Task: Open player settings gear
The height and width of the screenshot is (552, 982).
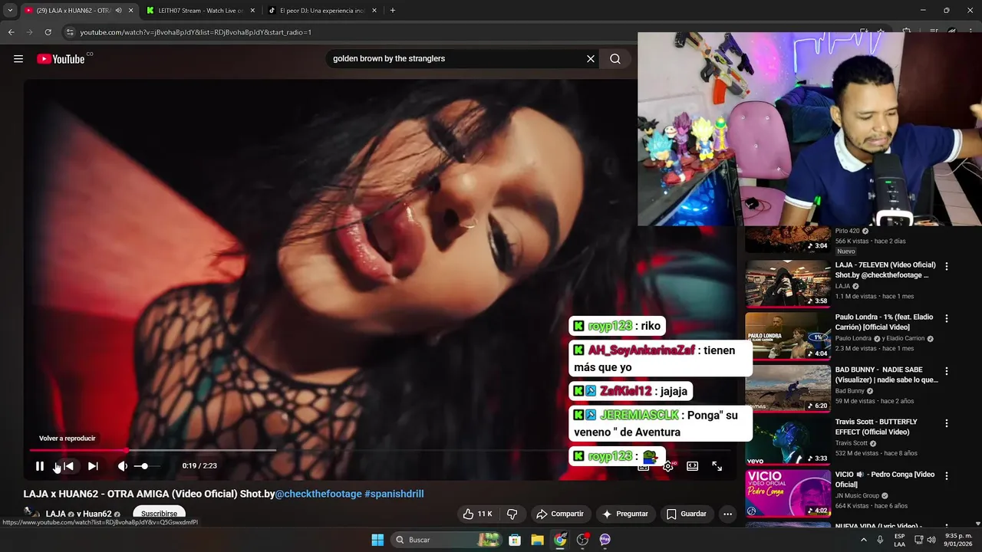Action: pos(668,466)
